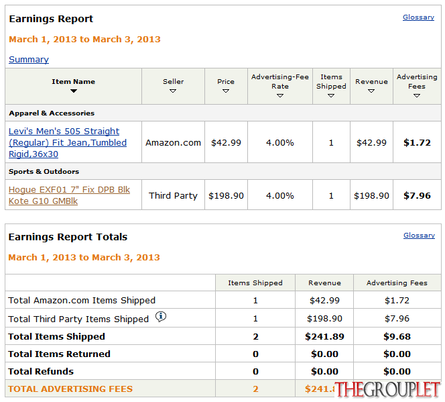Click the $7.96 value in totals table
The width and height of the screenshot is (445, 402).
point(397,319)
